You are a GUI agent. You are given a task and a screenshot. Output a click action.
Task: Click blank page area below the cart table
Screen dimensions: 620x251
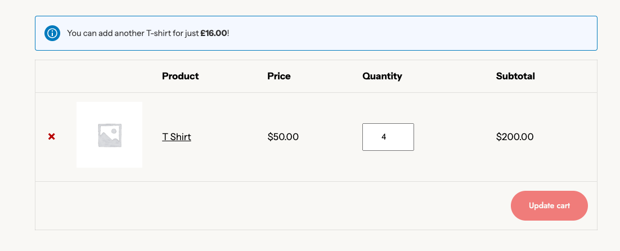pos(309,241)
